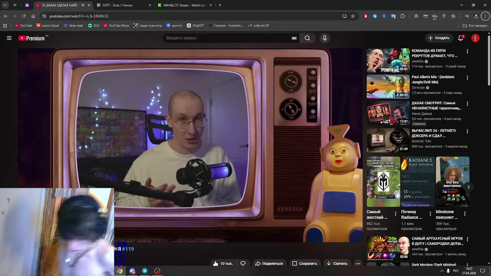Install app icon in the address bar

point(344,16)
